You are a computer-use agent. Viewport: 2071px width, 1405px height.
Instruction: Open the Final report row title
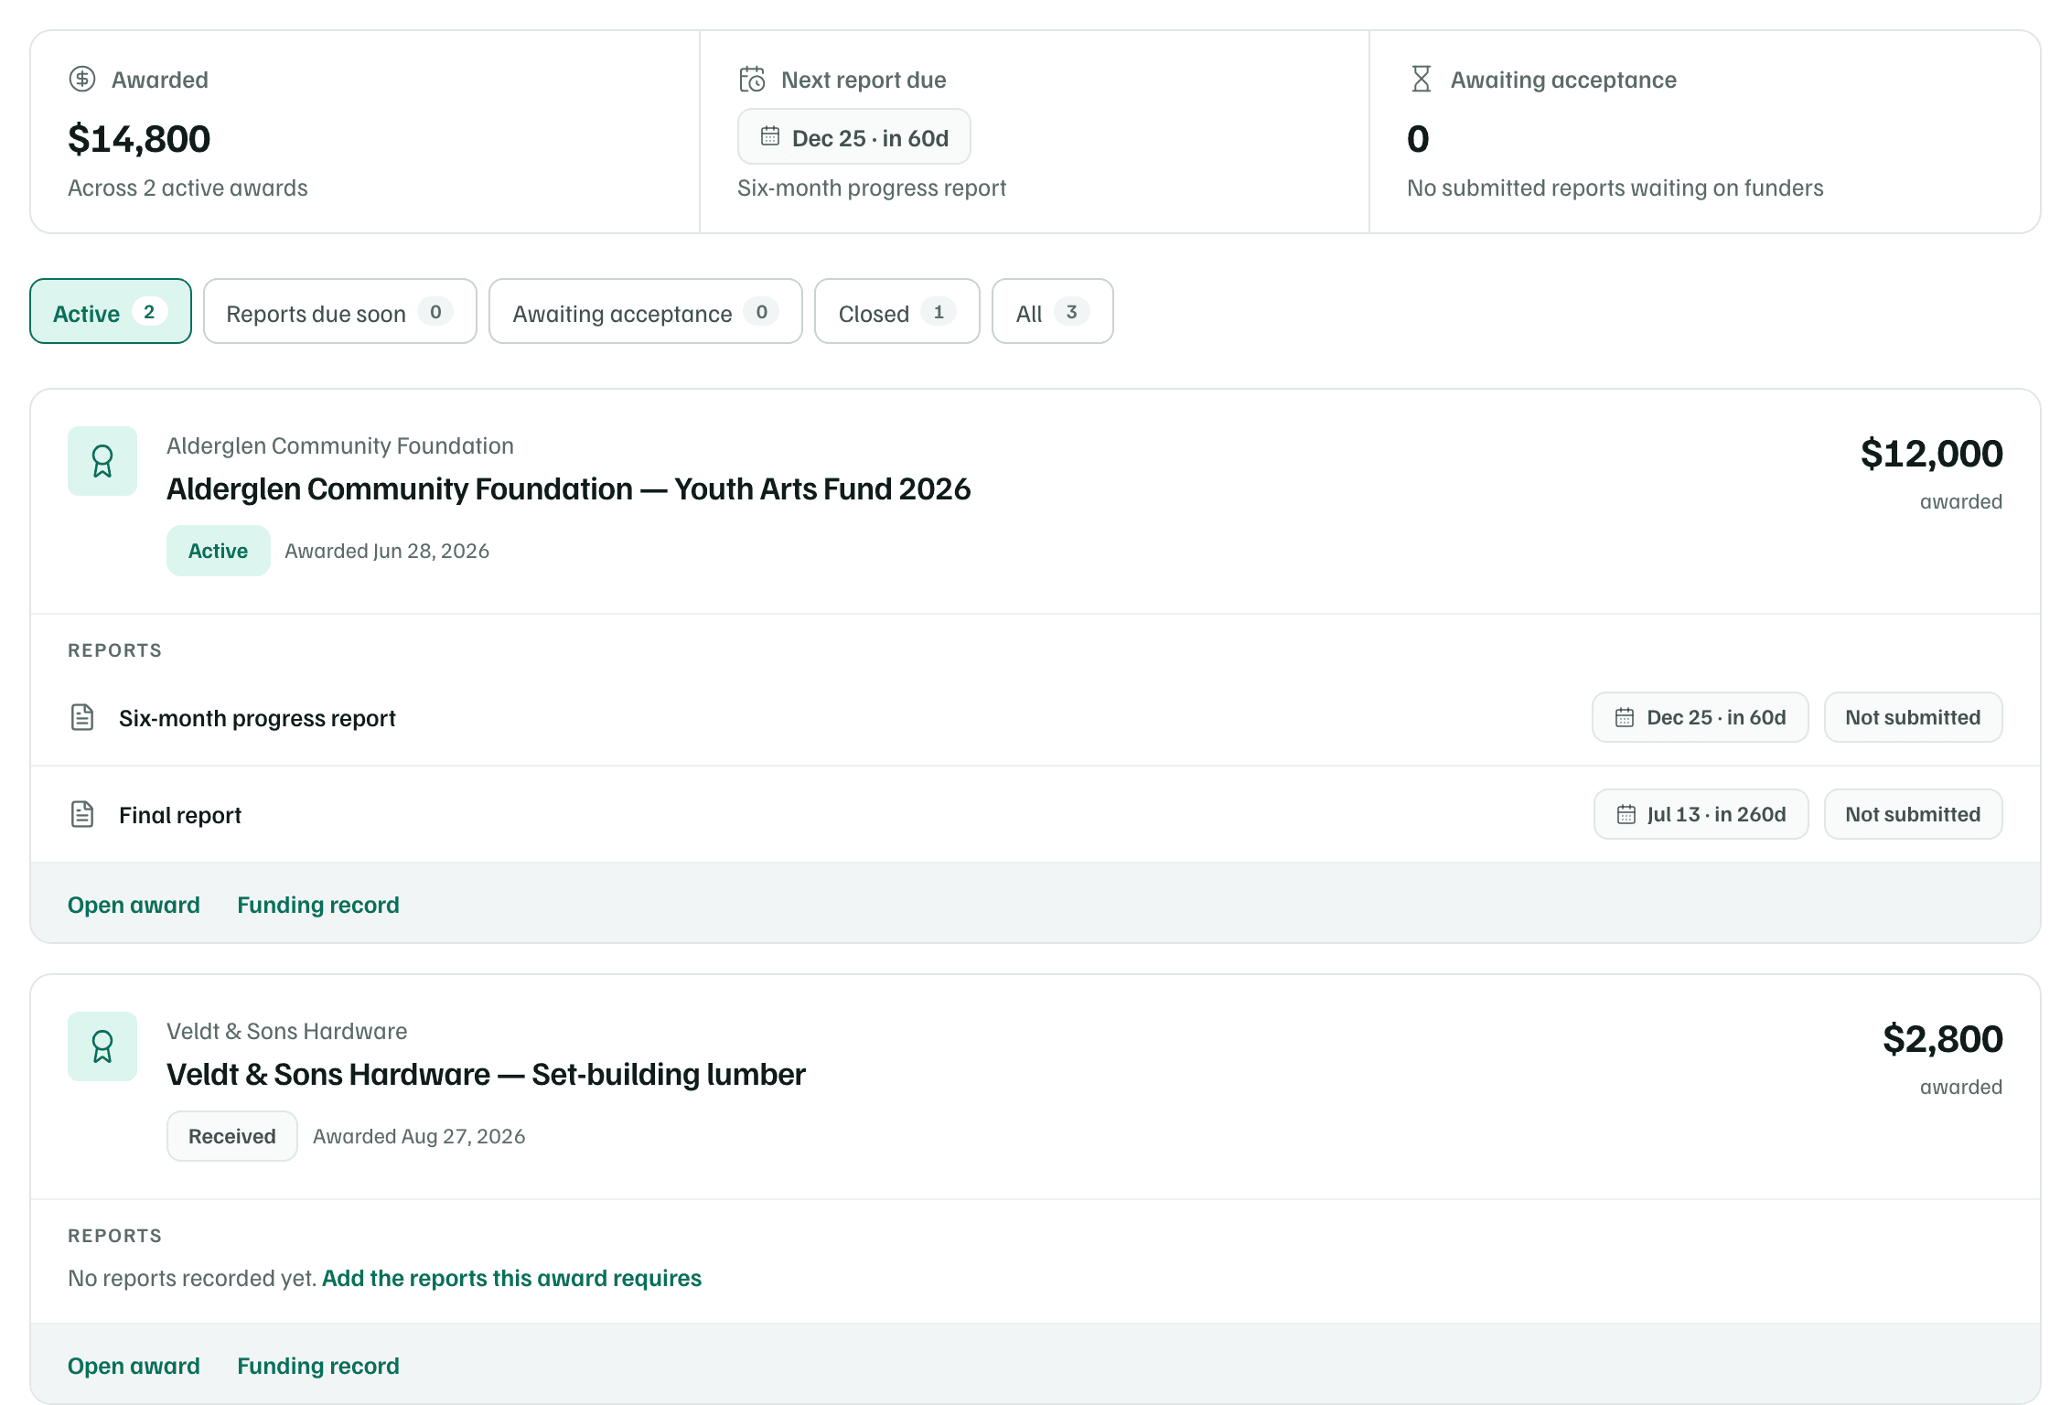coord(180,815)
